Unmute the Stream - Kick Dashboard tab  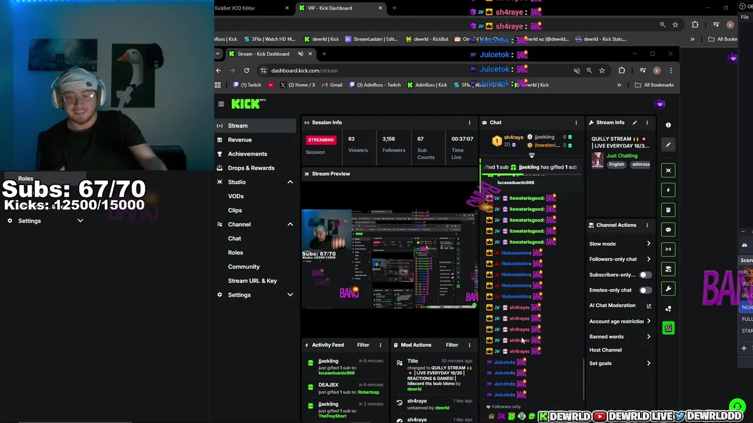click(x=301, y=54)
